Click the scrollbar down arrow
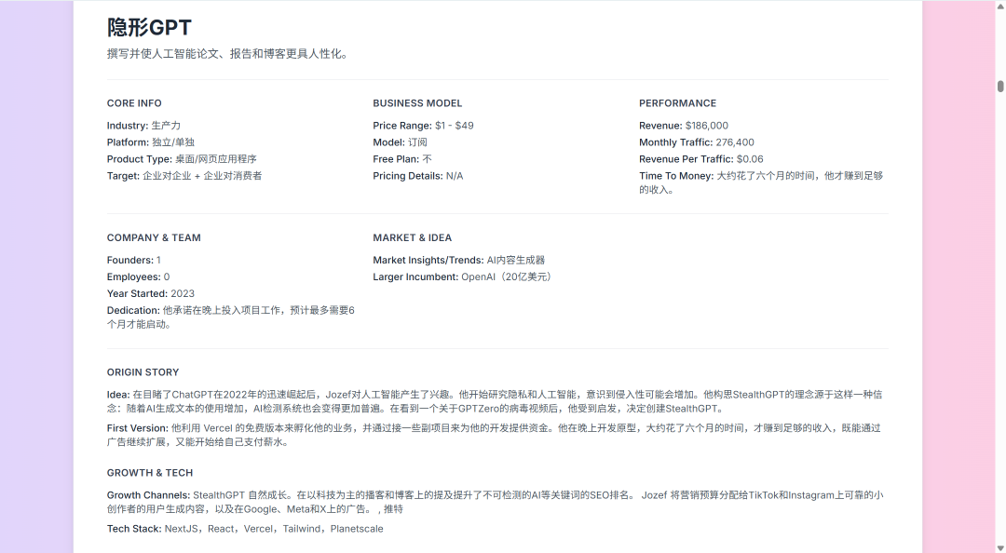 (x=1000, y=547)
